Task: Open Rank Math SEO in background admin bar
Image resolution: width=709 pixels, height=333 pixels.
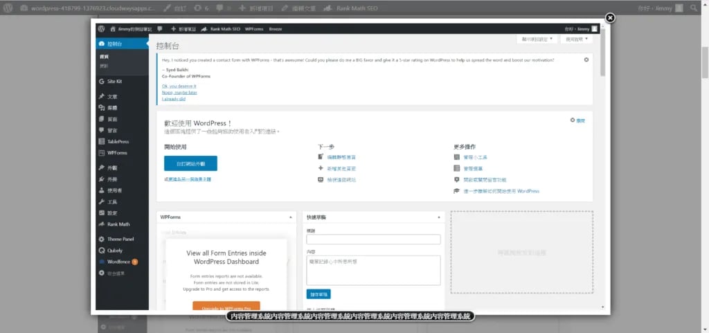Action: coord(351,8)
